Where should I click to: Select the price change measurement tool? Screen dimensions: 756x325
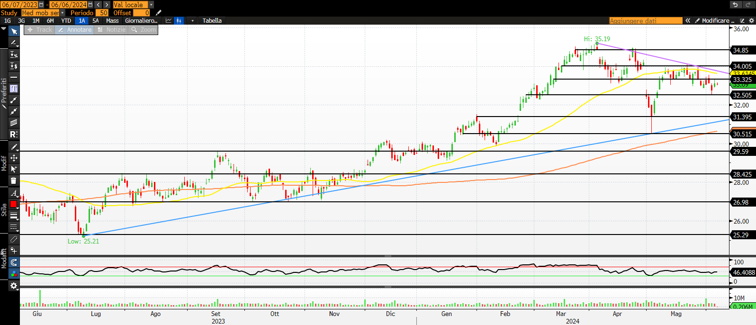(x=14, y=66)
